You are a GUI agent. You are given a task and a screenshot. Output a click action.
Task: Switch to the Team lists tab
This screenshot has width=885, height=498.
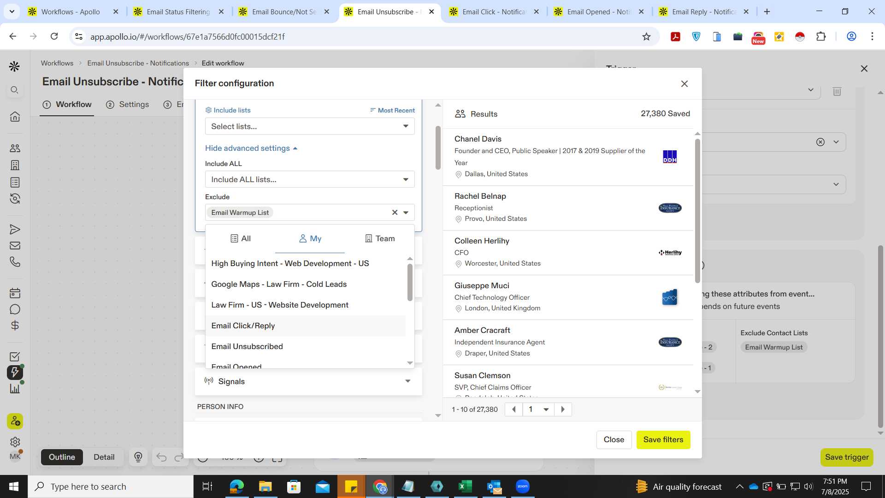click(x=380, y=238)
